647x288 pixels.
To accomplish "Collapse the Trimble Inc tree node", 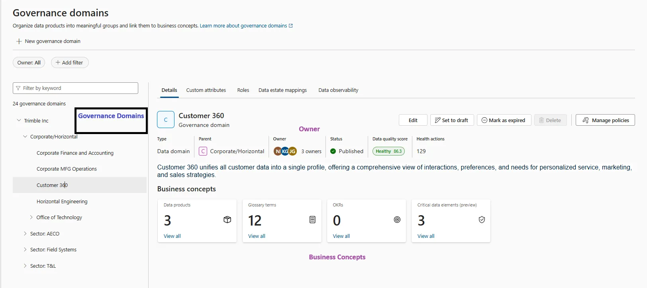I will 19,120.
